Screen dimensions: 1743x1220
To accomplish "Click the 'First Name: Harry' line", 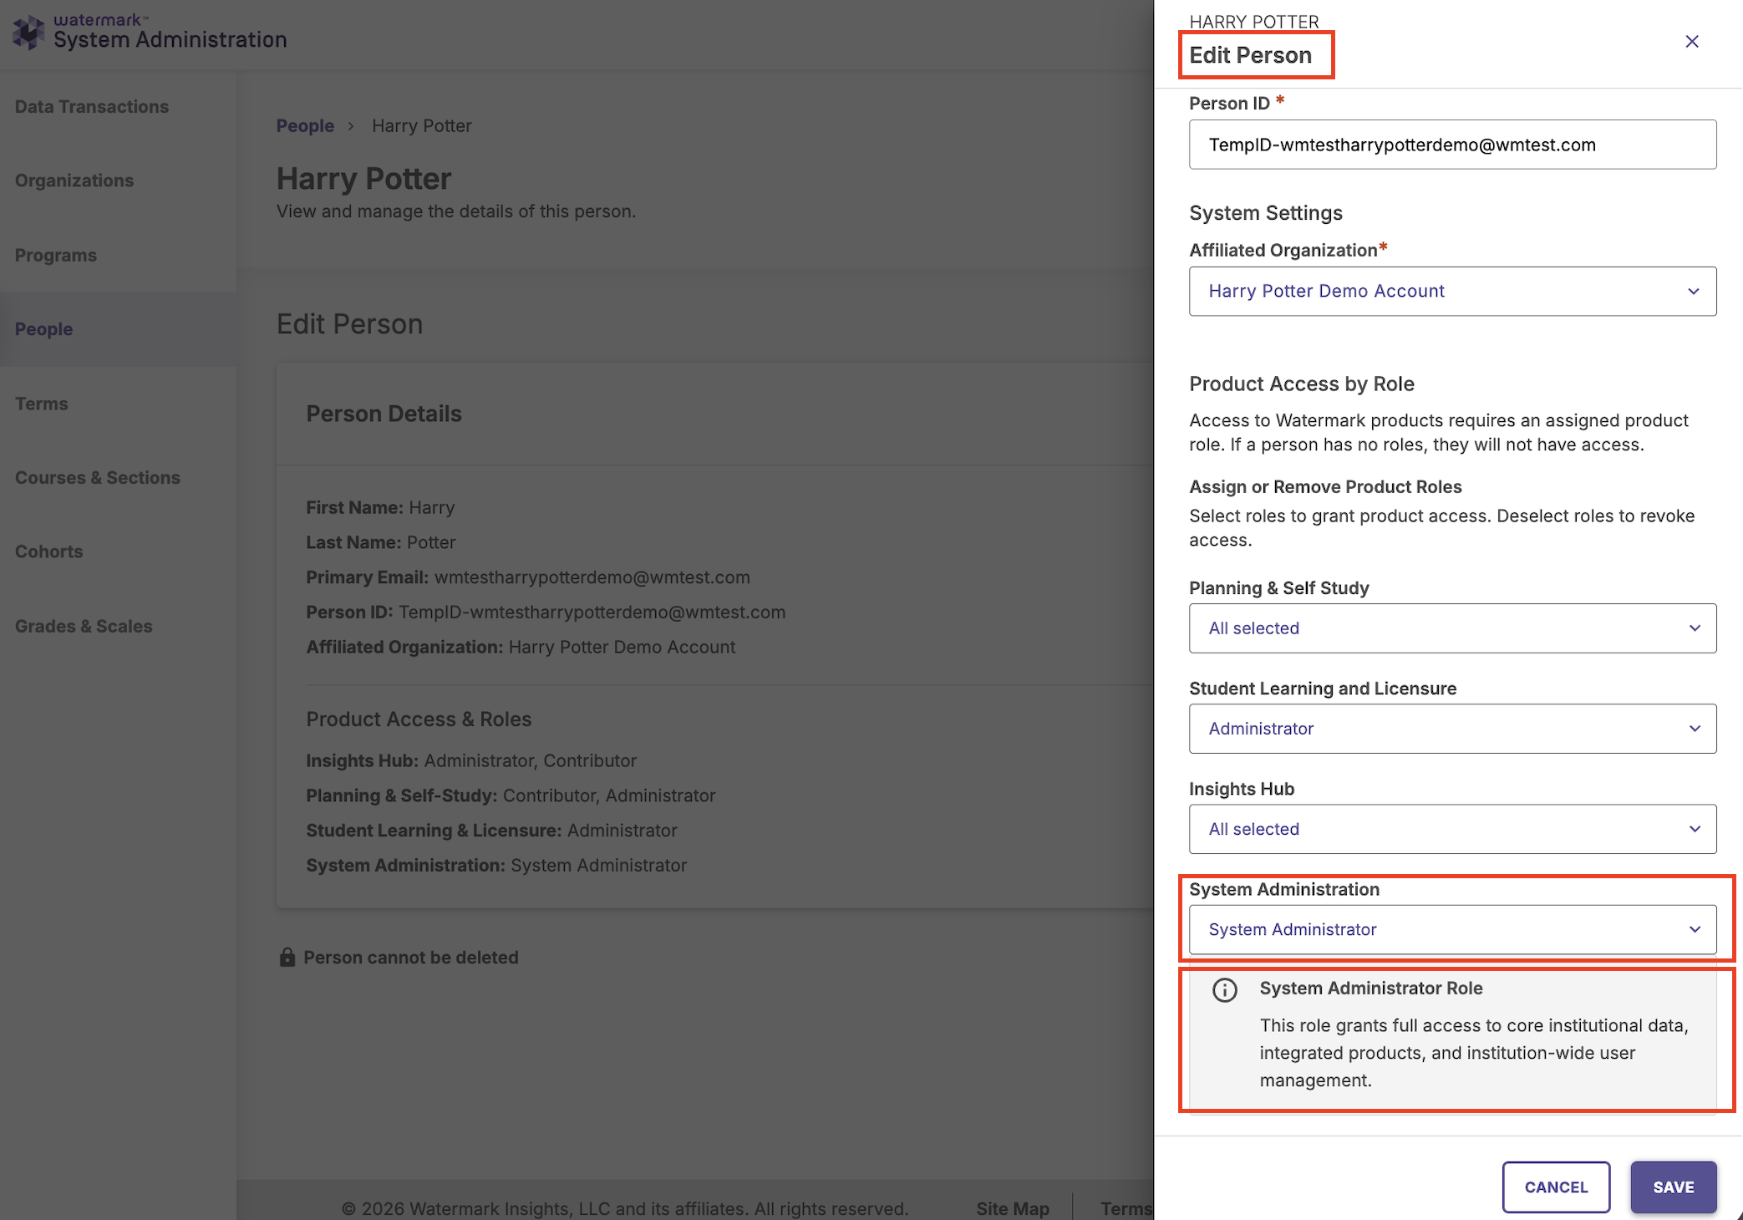I will click(380, 507).
